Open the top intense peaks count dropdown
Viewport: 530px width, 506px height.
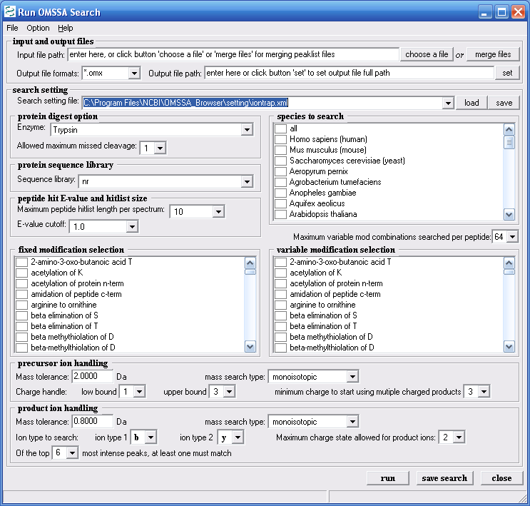point(72,453)
